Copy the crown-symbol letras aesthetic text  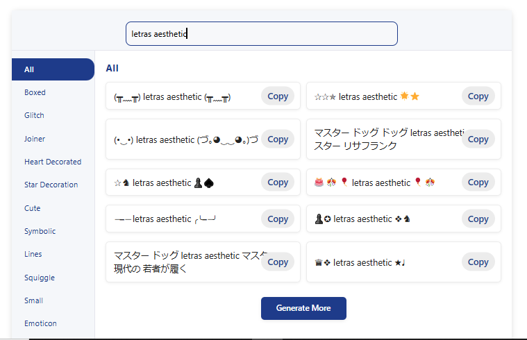[478, 262]
